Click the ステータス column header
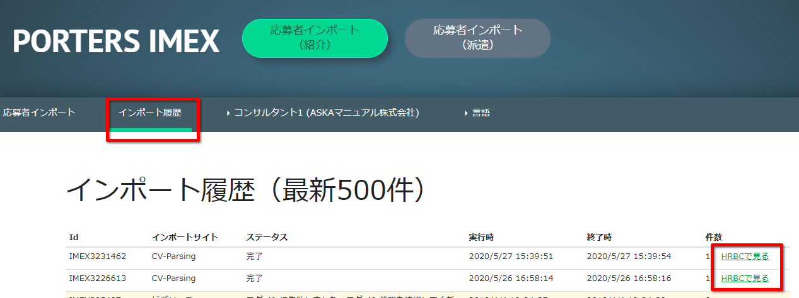 [x=267, y=238]
